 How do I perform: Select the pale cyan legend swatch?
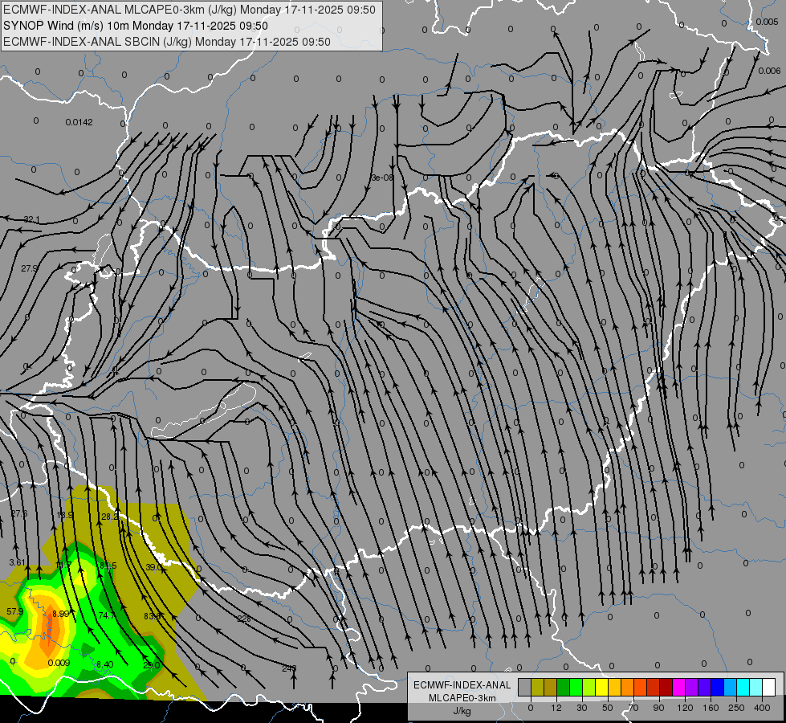tap(756, 687)
